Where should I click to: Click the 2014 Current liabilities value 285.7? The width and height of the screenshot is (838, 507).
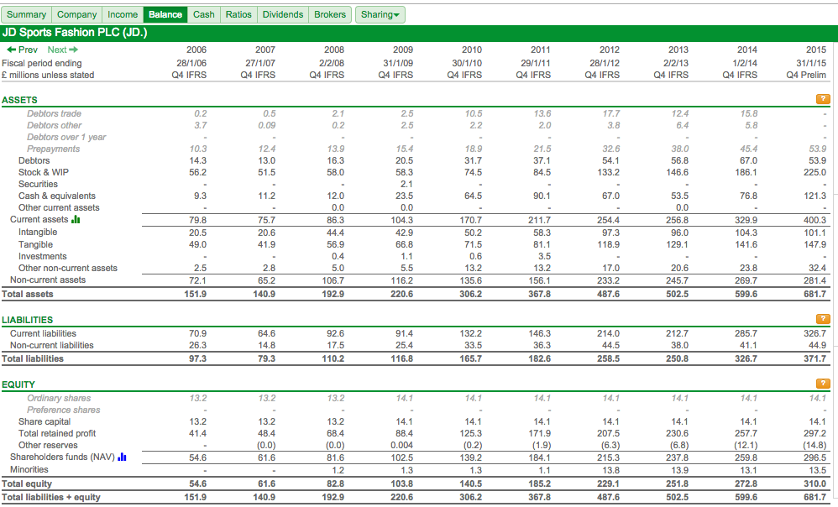point(746,334)
